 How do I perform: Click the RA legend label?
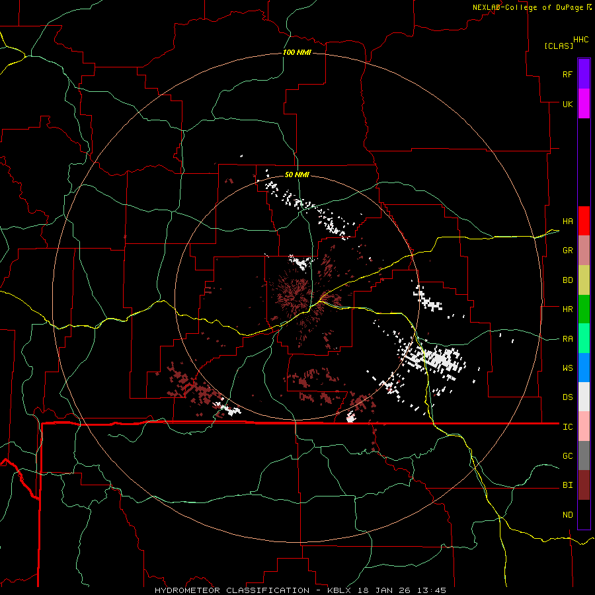(x=567, y=339)
